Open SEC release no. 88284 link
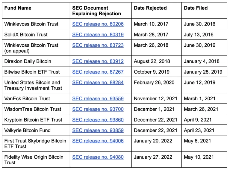This screenshot has width=230, height=170. [98, 83]
